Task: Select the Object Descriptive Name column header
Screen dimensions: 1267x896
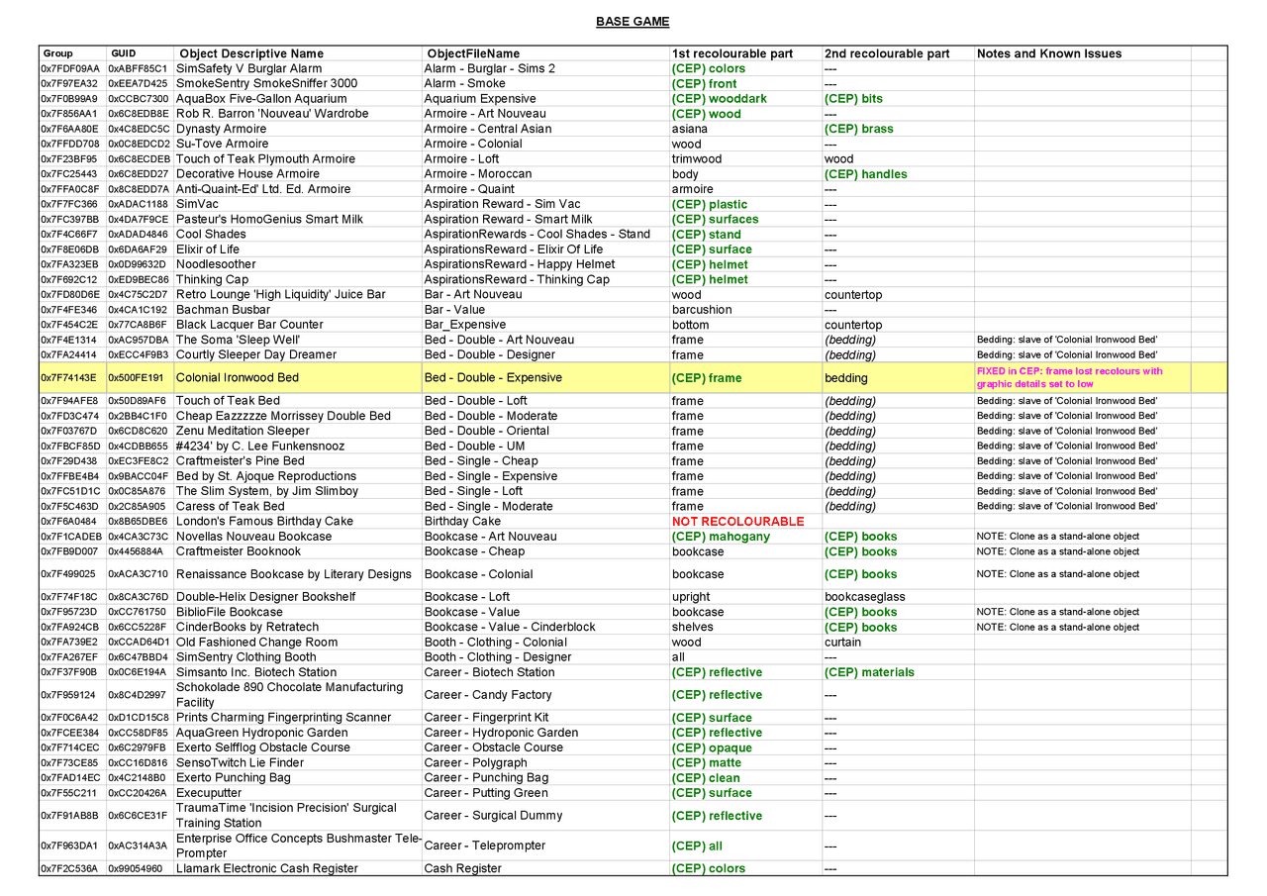Action: pyautogui.click(x=250, y=53)
